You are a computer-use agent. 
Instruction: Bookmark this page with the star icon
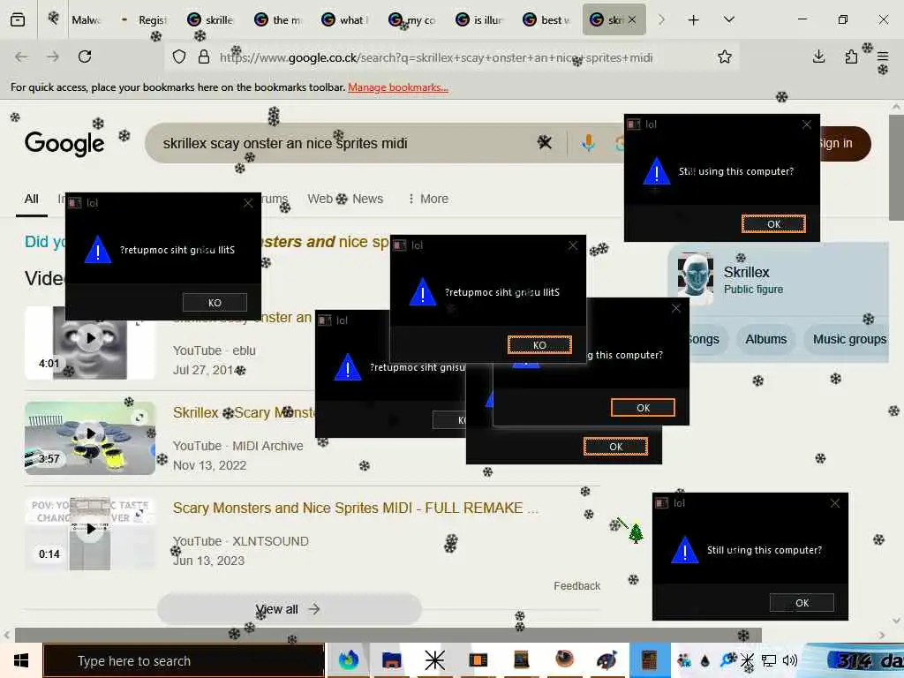coord(725,57)
